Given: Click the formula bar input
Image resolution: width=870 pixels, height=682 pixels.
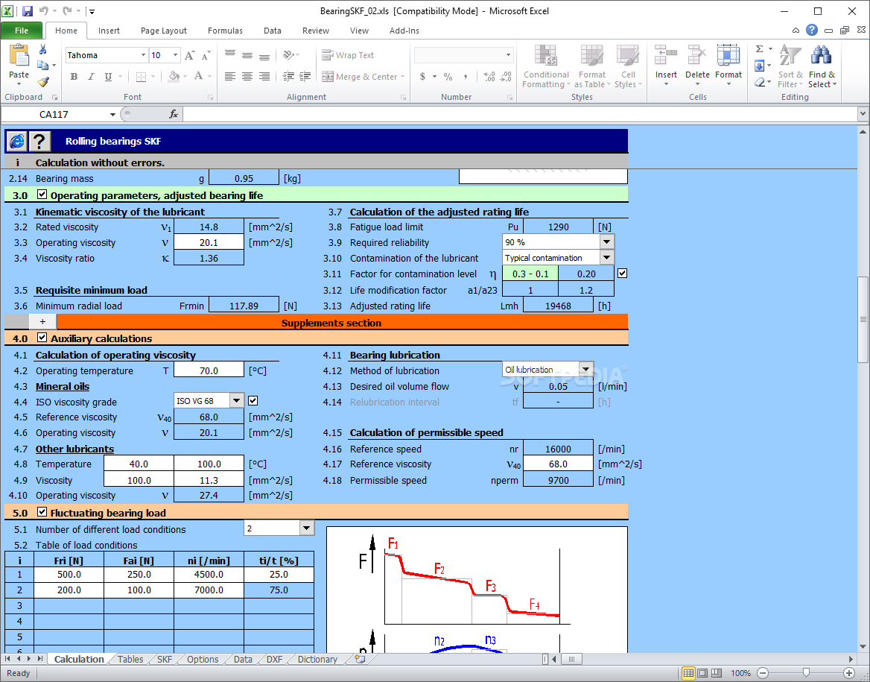Looking at the screenshot, I should [x=520, y=114].
